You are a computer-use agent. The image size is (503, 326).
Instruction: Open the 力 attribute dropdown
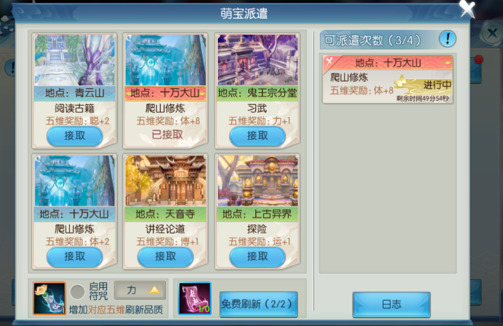click(x=140, y=291)
